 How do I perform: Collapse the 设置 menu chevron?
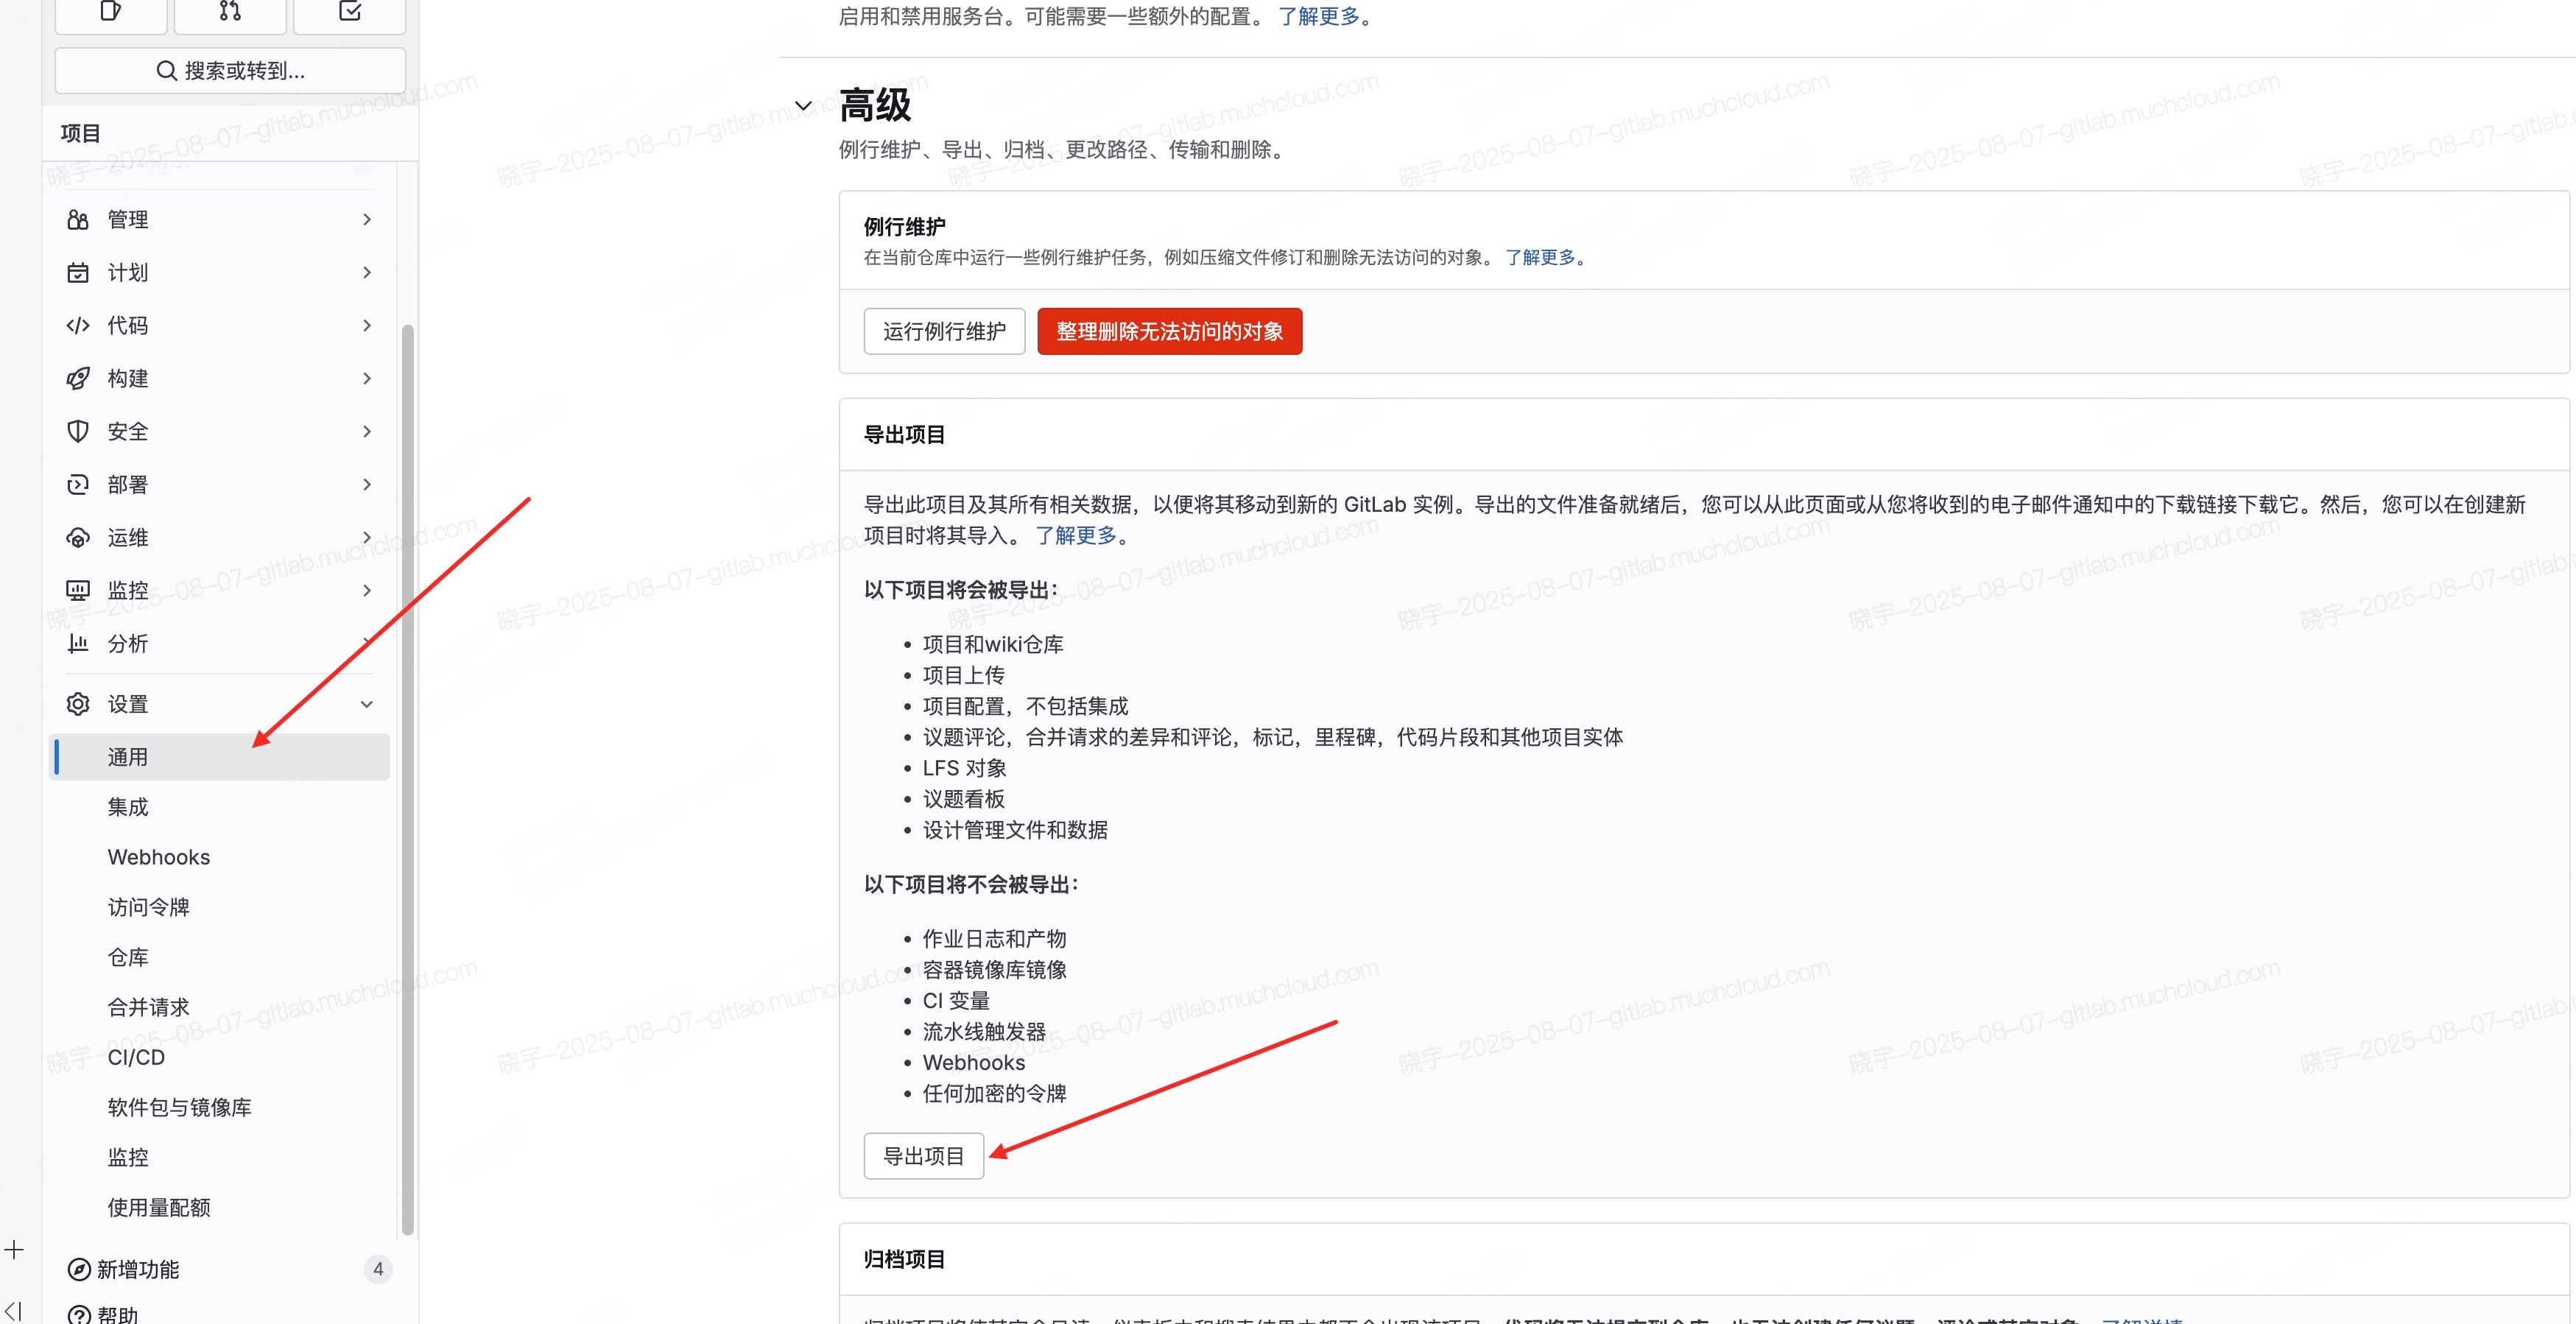(367, 704)
